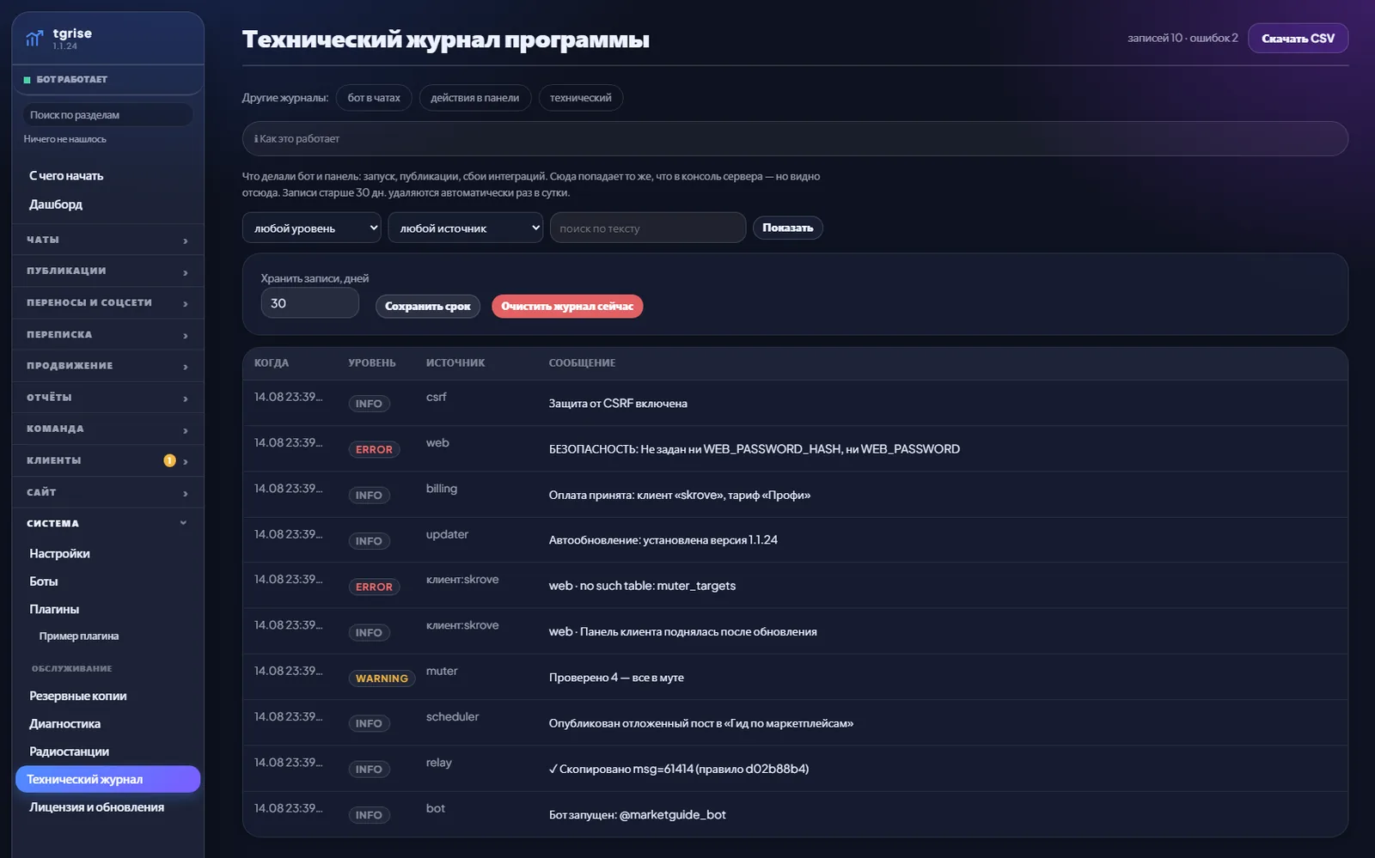
Task: Expand the КЛИЕНТЫ section
Action: pyautogui.click(x=107, y=460)
